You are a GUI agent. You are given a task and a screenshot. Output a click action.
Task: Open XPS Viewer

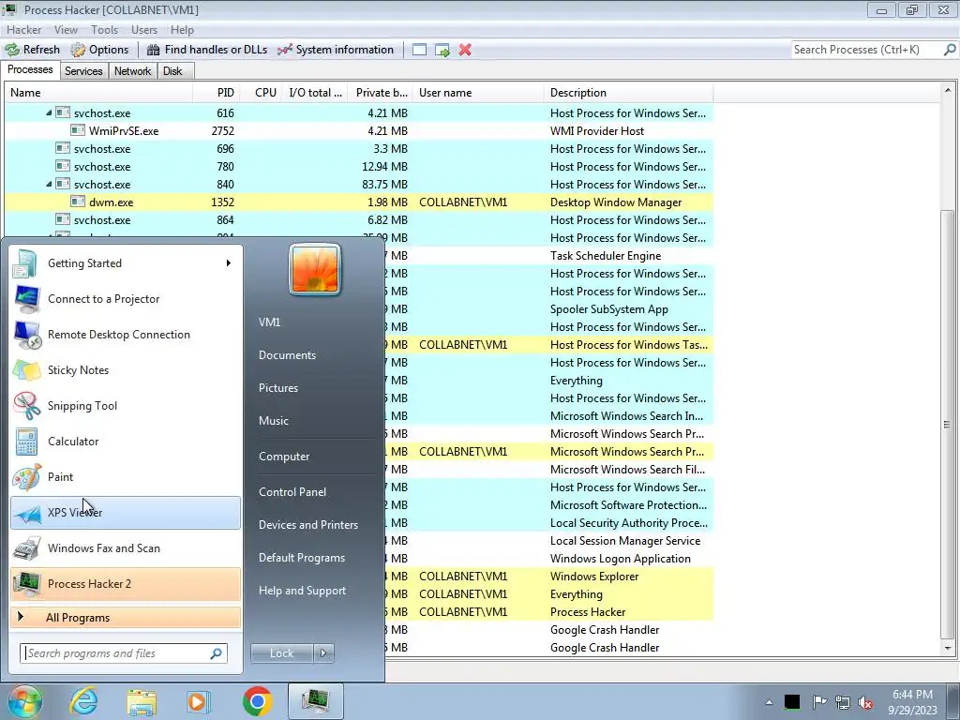click(x=126, y=513)
